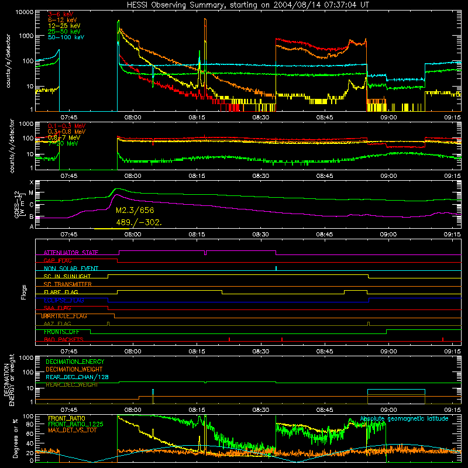Select the FRONT_RATIO legend label

click(67, 418)
